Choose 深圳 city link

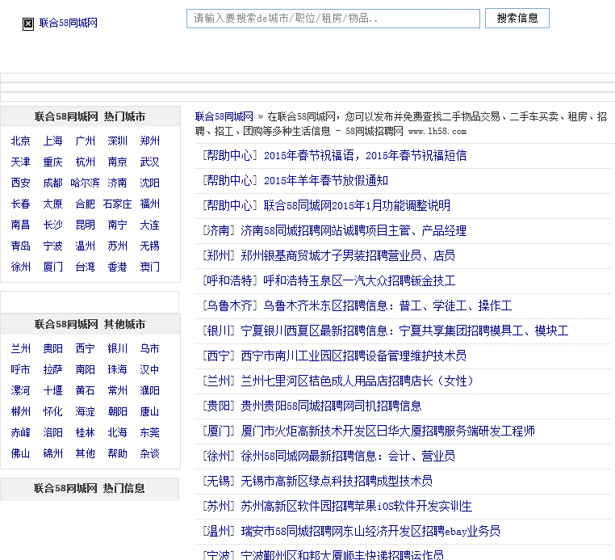tap(117, 141)
